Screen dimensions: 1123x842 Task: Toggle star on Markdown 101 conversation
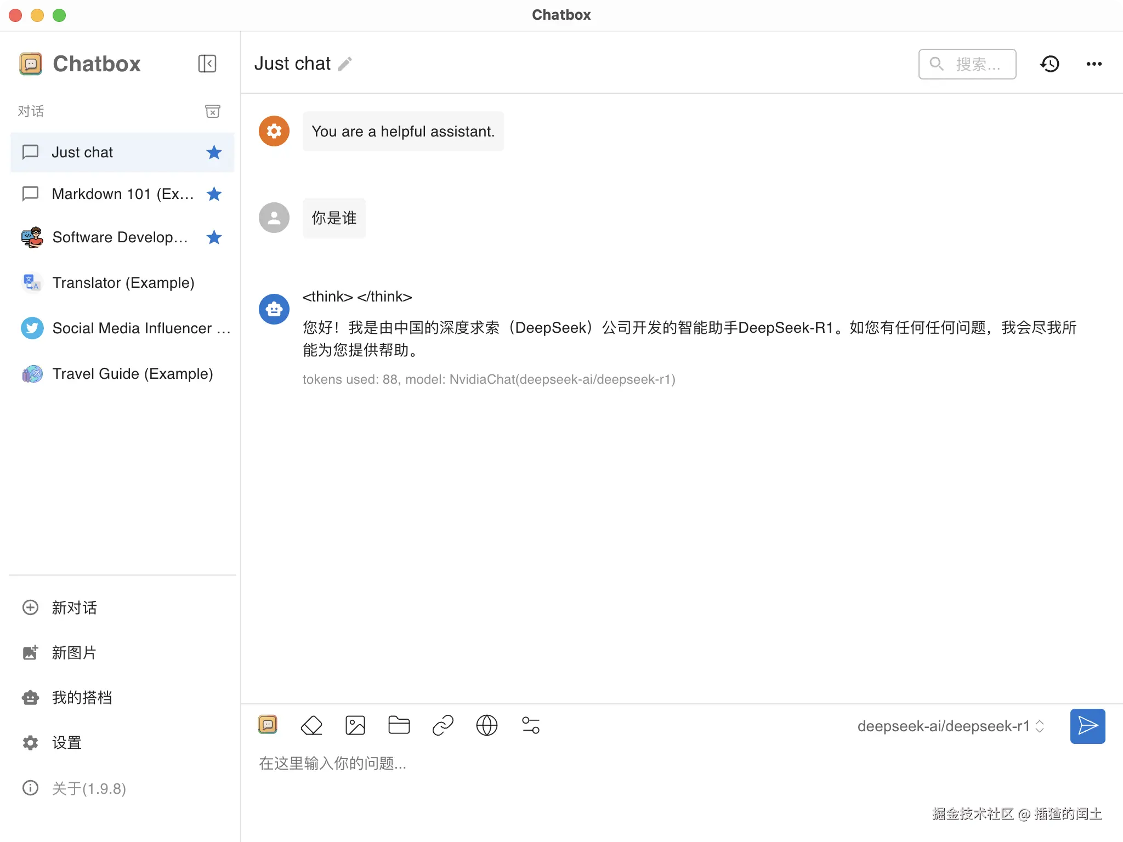point(214,194)
